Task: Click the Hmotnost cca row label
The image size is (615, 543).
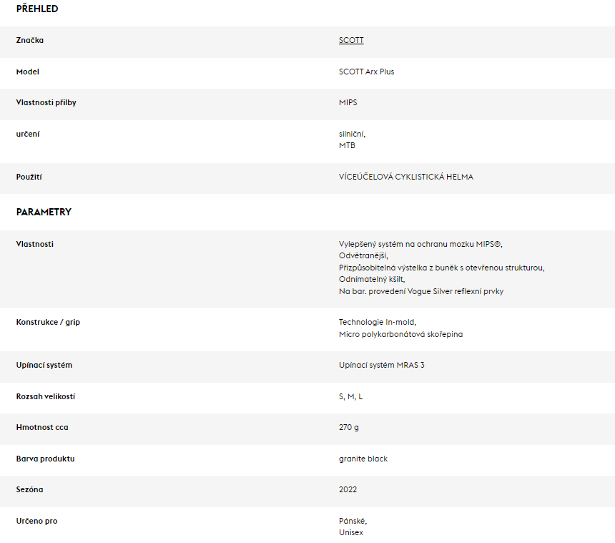Action: point(42,427)
